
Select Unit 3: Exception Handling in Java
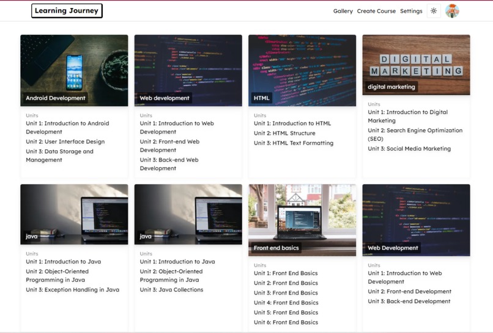[72, 290]
